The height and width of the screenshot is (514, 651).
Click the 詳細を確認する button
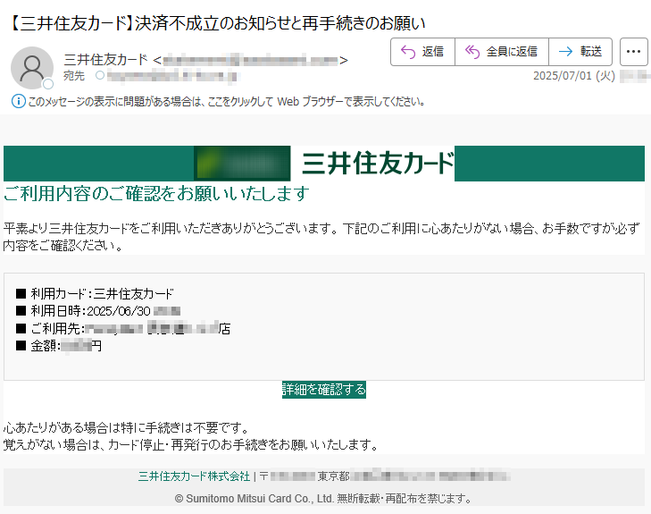324,390
